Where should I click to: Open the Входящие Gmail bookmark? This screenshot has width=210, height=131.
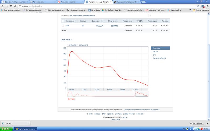[x=156, y=10]
